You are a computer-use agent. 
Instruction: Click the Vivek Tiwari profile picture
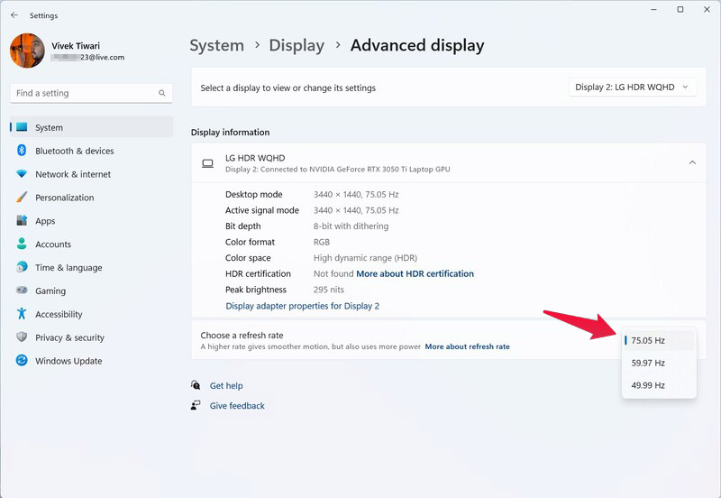pyautogui.click(x=27, y=51)
